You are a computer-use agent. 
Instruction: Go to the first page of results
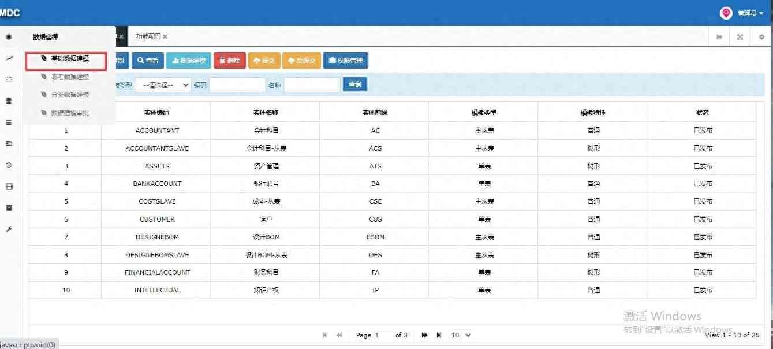click(324, 335)
